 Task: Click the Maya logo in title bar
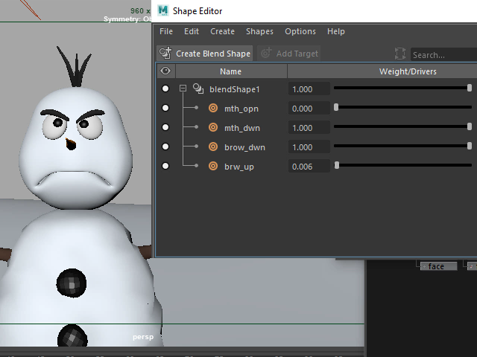(163, 11)
